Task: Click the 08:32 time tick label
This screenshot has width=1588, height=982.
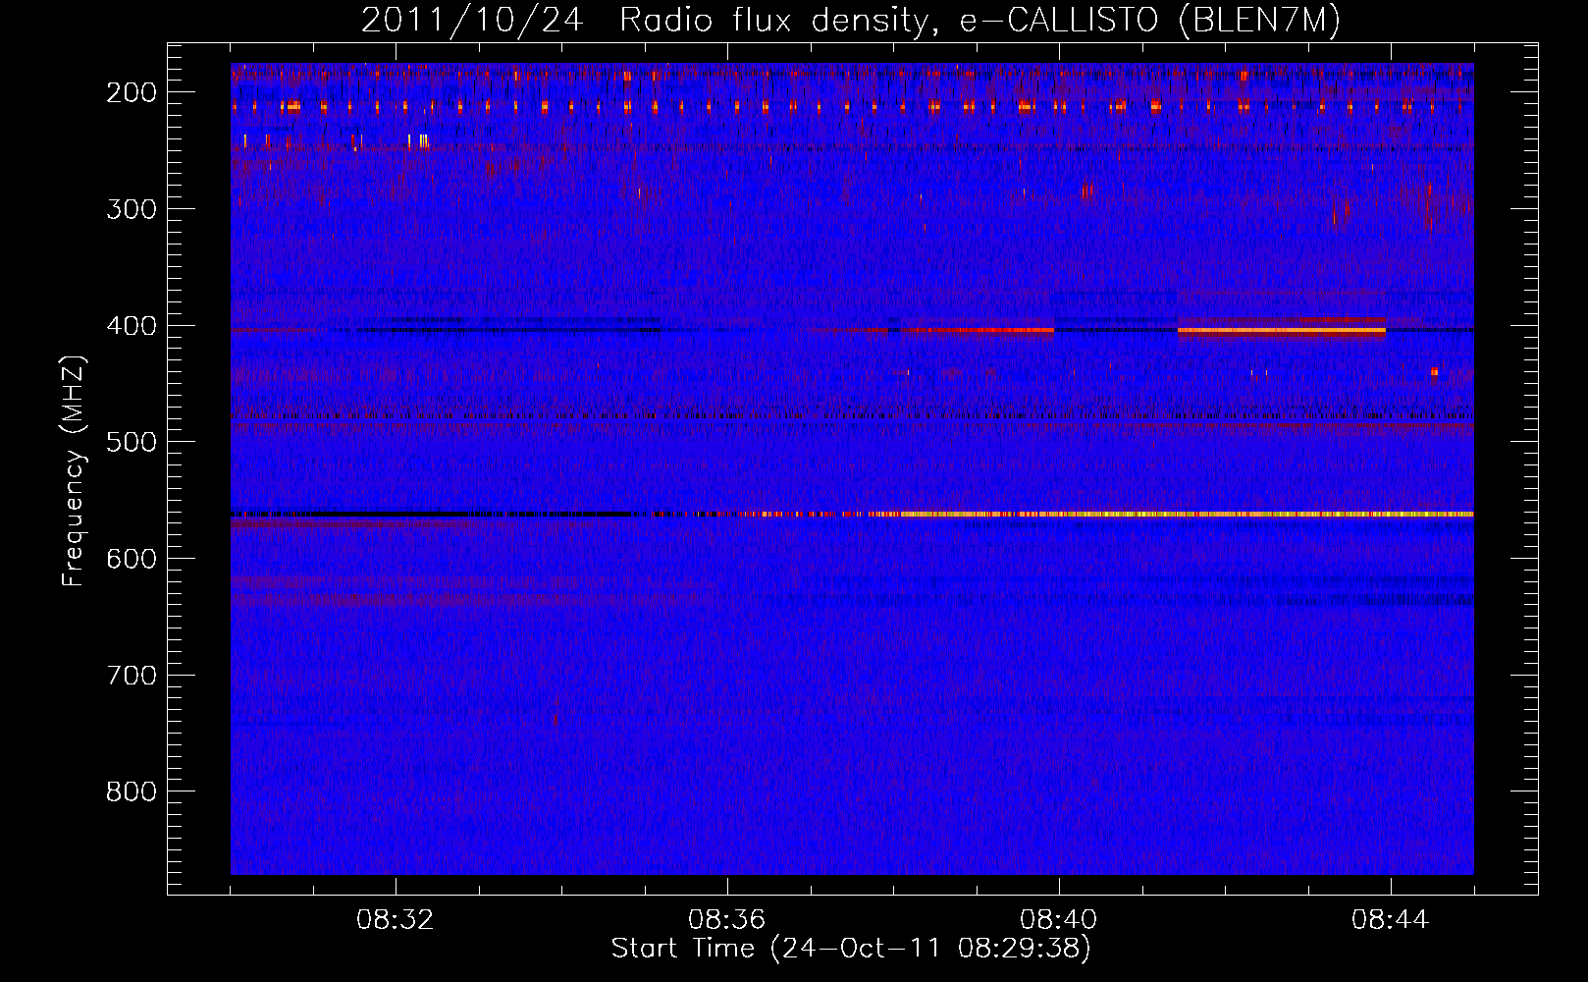Action: 396,920
